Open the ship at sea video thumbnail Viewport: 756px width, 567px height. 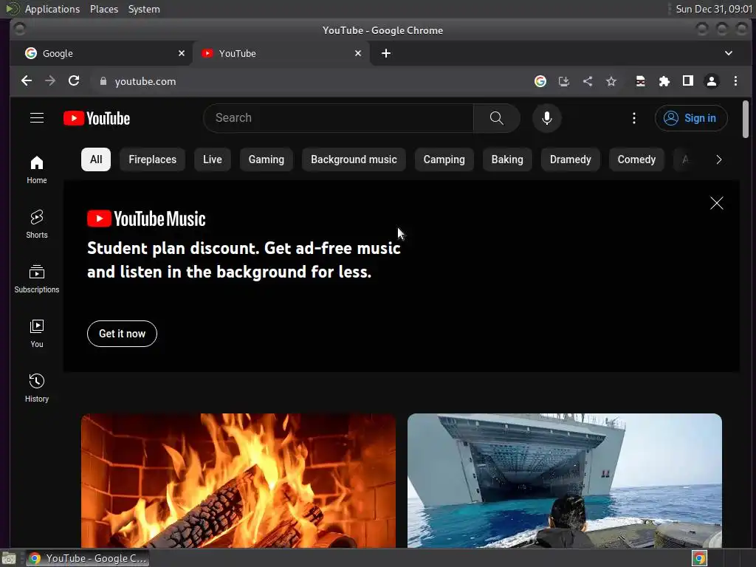pos(565,480)
